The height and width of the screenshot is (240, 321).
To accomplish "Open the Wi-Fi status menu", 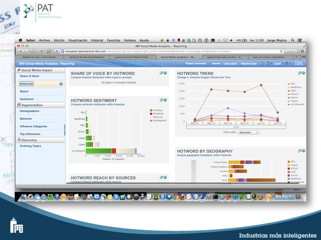I will point(225,40).
